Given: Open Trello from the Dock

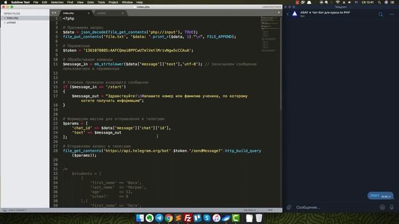Looking at the screenshot, I should 197,218.
